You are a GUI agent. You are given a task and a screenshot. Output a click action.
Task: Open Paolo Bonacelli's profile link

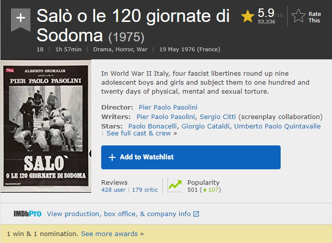153,126
